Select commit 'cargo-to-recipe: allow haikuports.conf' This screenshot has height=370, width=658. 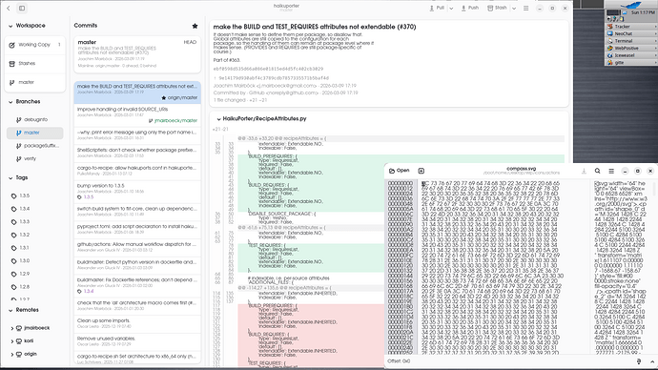click(137, 171)
